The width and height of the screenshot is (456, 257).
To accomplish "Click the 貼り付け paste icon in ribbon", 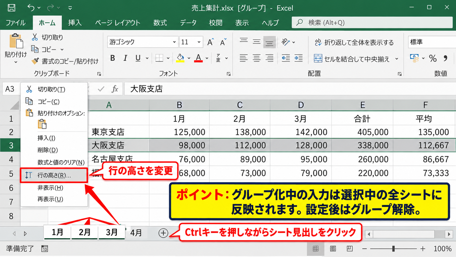I will point(16,41).
